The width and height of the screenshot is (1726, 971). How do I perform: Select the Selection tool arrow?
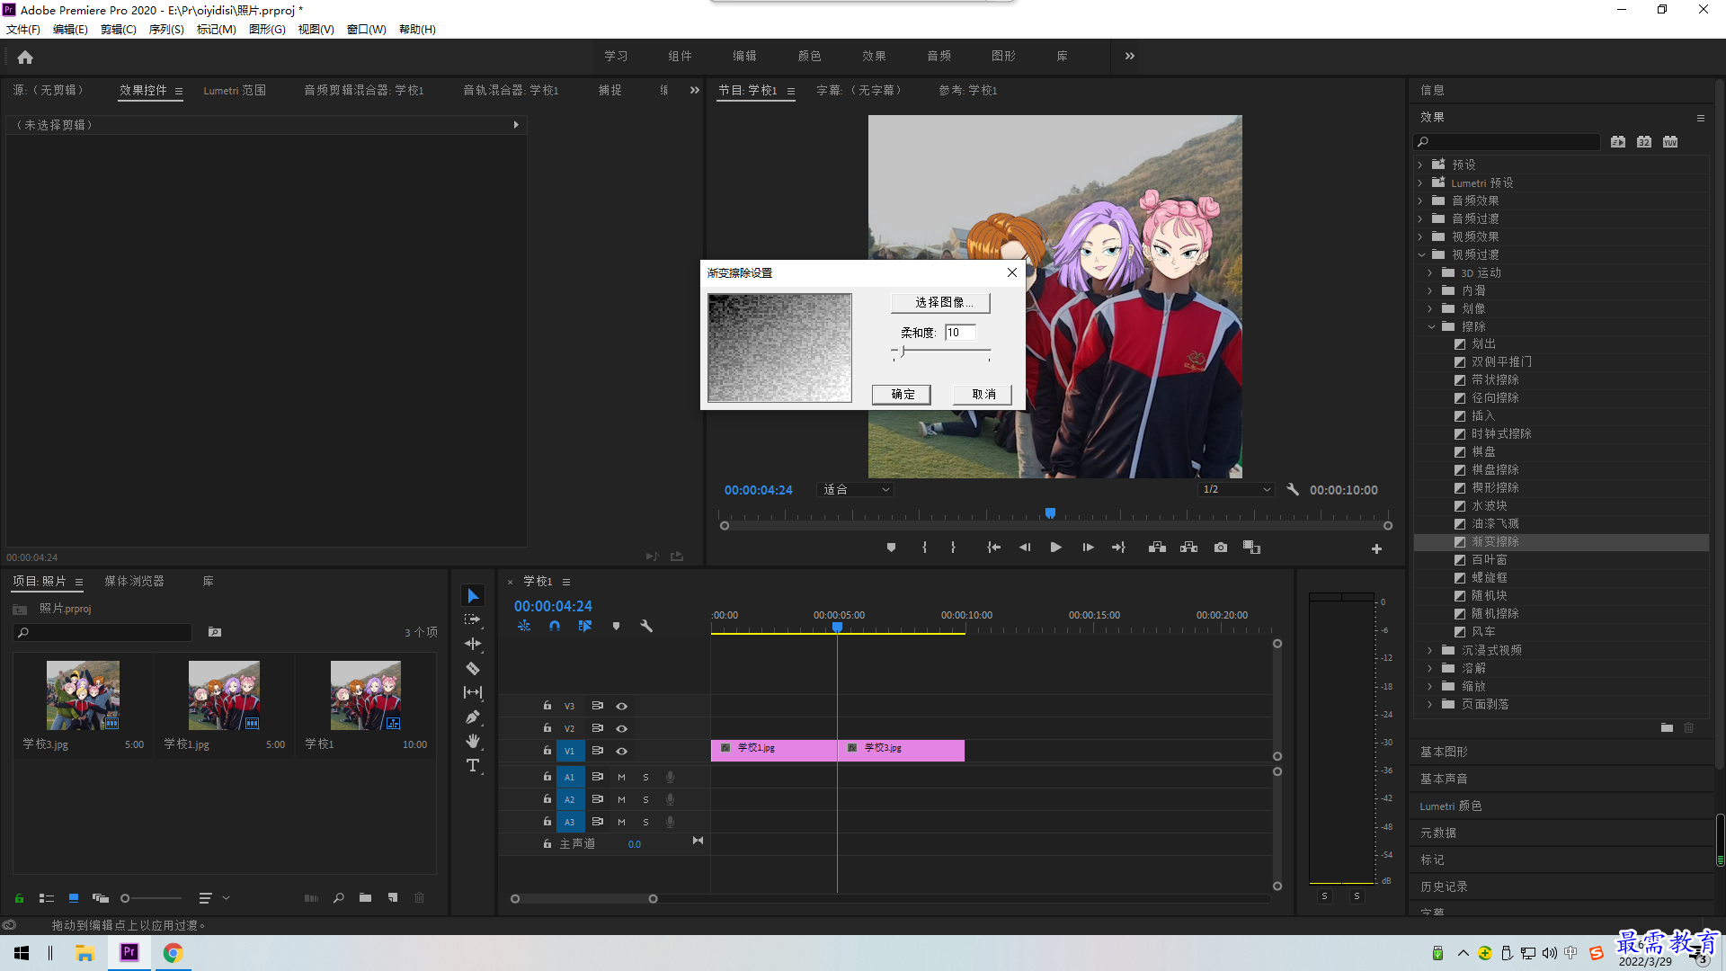(x=473, y=596)
